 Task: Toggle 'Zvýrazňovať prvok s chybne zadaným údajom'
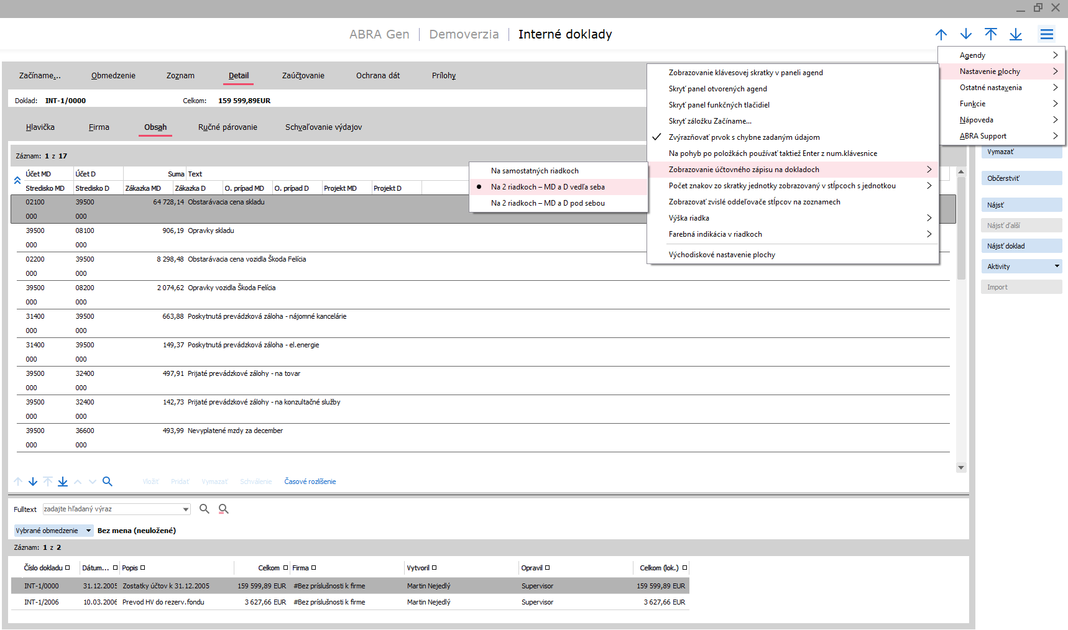[x=743, y=137]
